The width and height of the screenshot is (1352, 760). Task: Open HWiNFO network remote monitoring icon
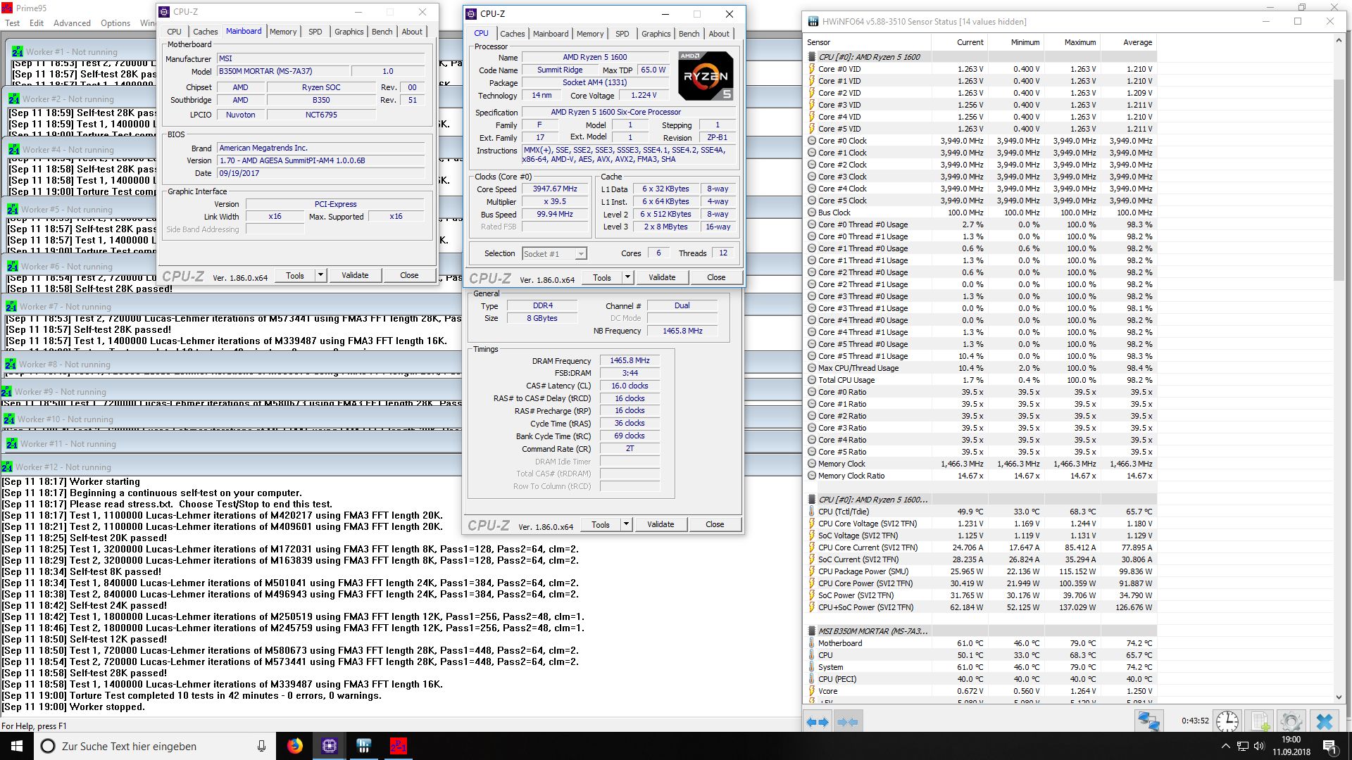point(1148,721)
